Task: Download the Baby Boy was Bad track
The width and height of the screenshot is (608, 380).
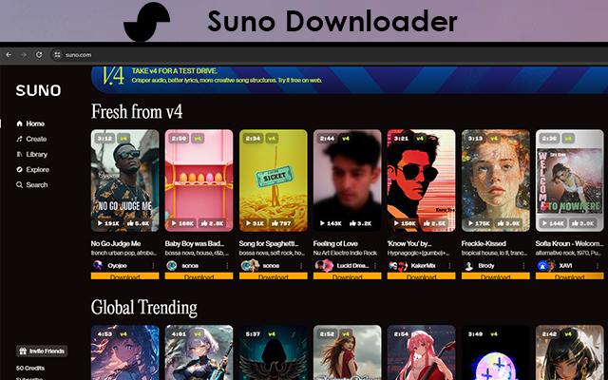Action: point(199,276)
